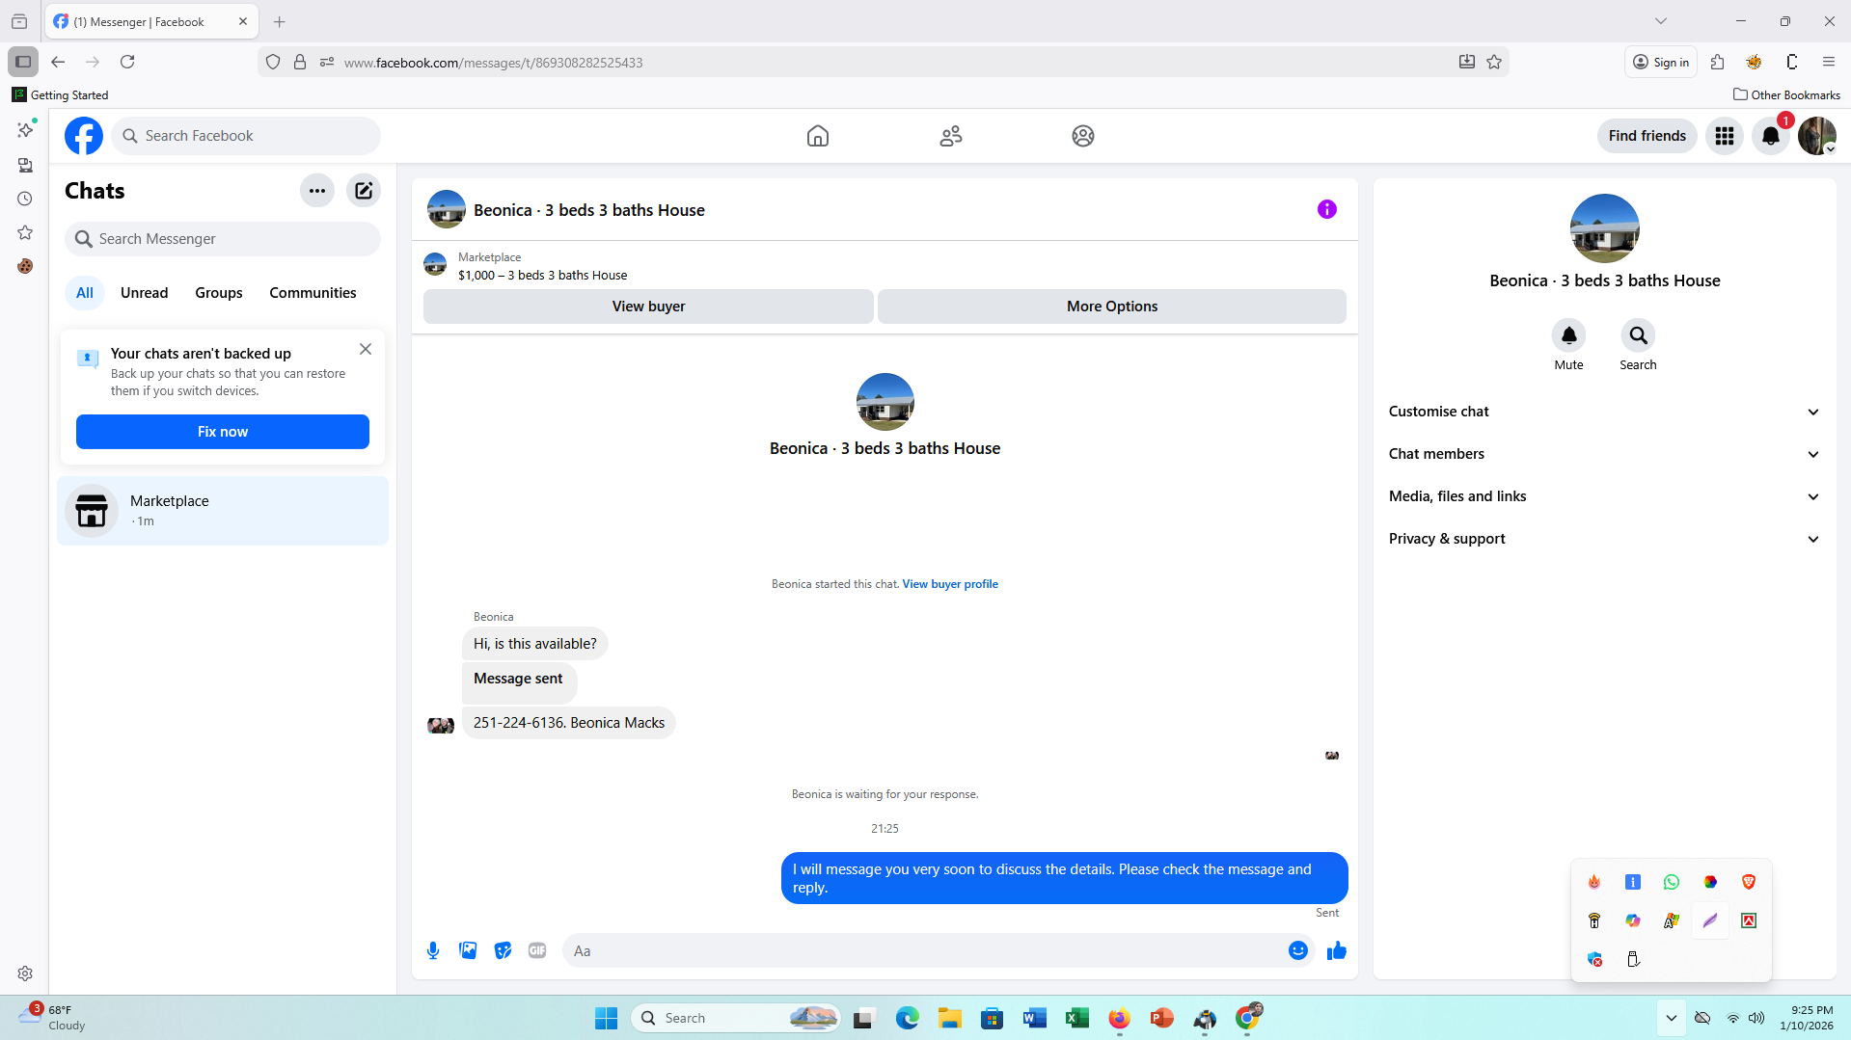1851x1040 pixels.
Task: Dismiss the chats backup notice
Action: 366,349
